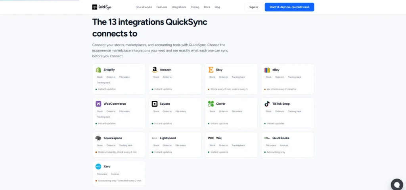Click the QuickSync logo in header
Image resolution: width=406 pixels, height=190 pixels.
(102, 7)
